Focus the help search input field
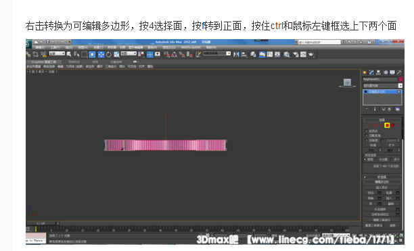The image size is (414, 251). point(319,42)
